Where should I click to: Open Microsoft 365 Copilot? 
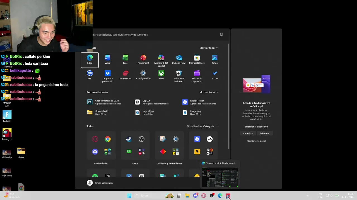tap(161, 61)
